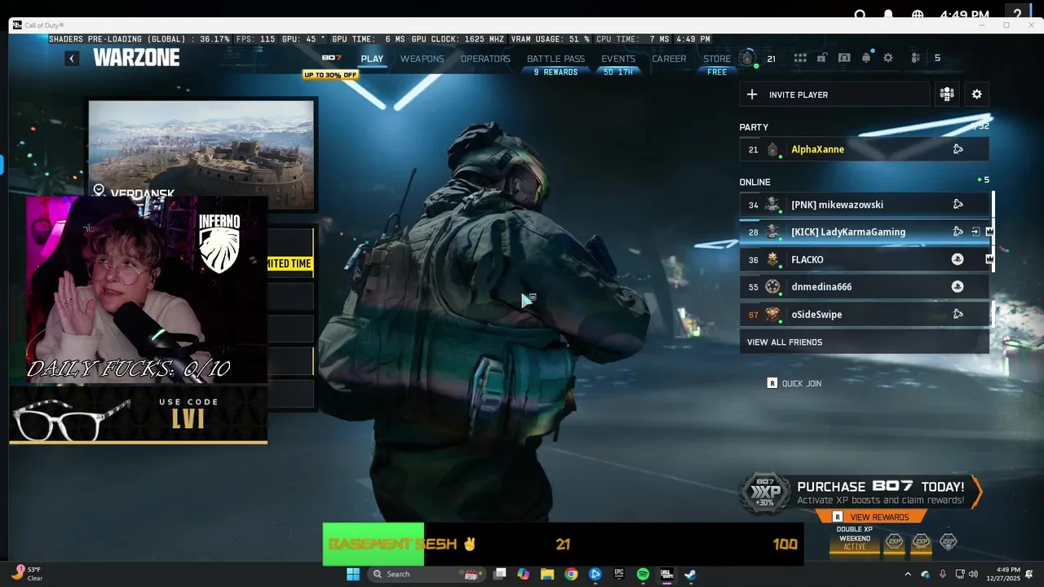Click VIEW ALL FRIENDS

point(864,342)
